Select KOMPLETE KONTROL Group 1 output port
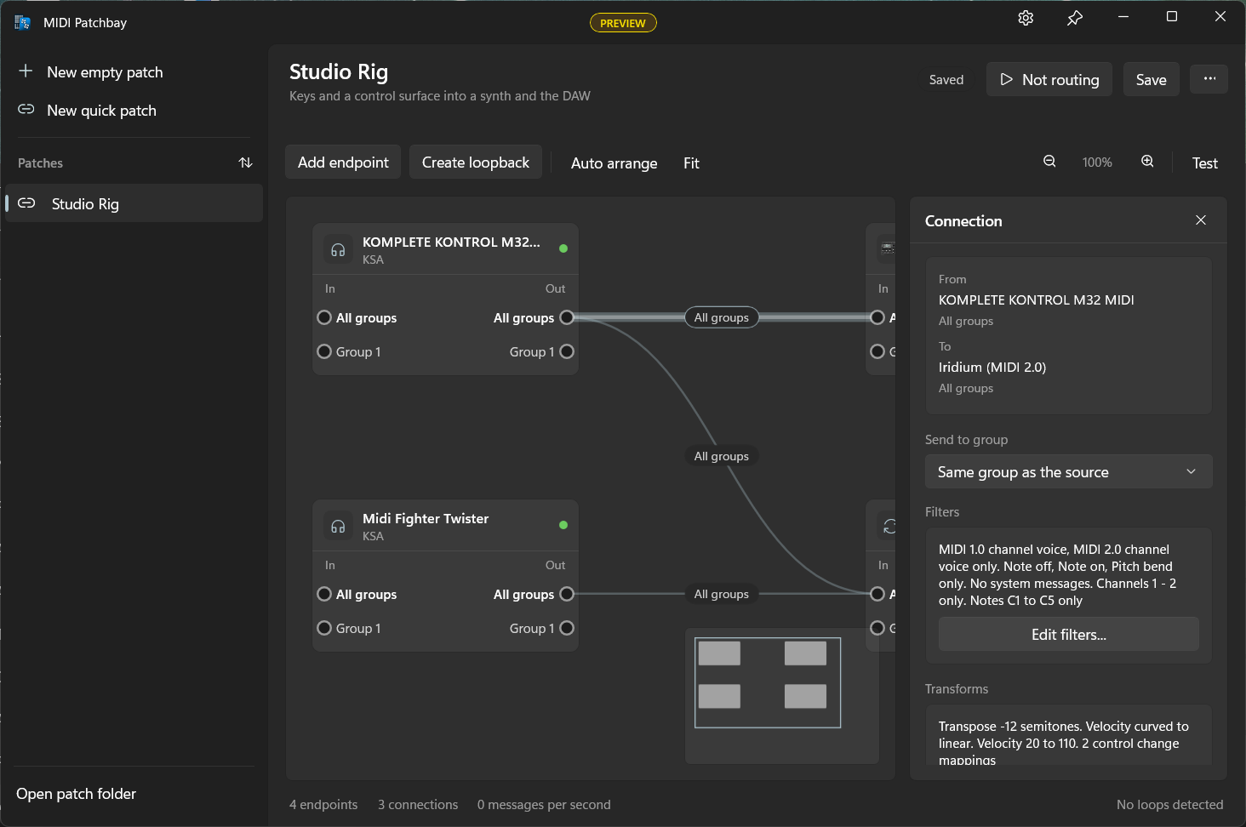Image resolution: width=1246 pixels, height=827 pixels. [x=567, y=351]
